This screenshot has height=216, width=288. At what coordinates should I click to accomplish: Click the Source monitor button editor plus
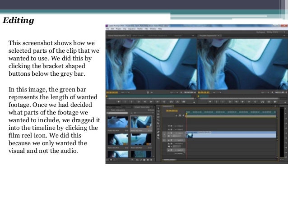click(x=194, y=102)
